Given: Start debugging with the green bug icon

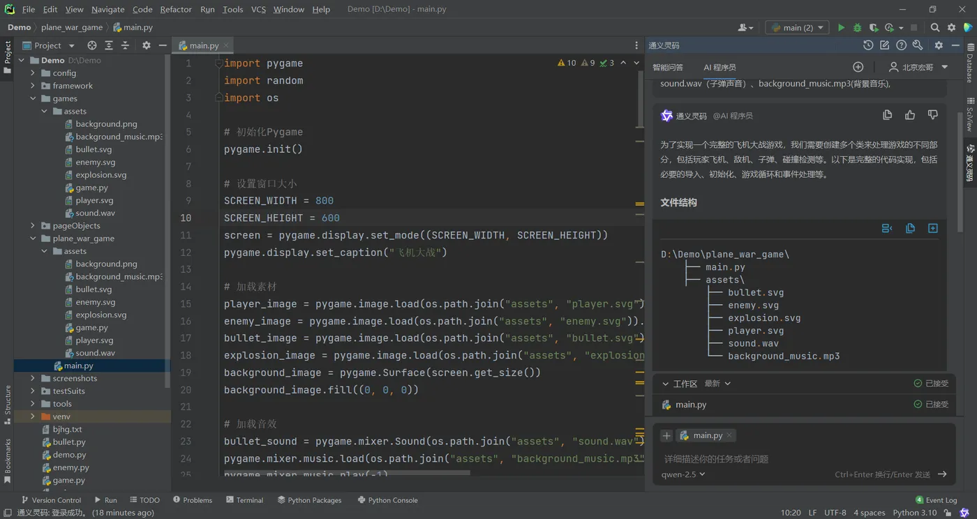Looking at the screenshot, I should (857, 28).
